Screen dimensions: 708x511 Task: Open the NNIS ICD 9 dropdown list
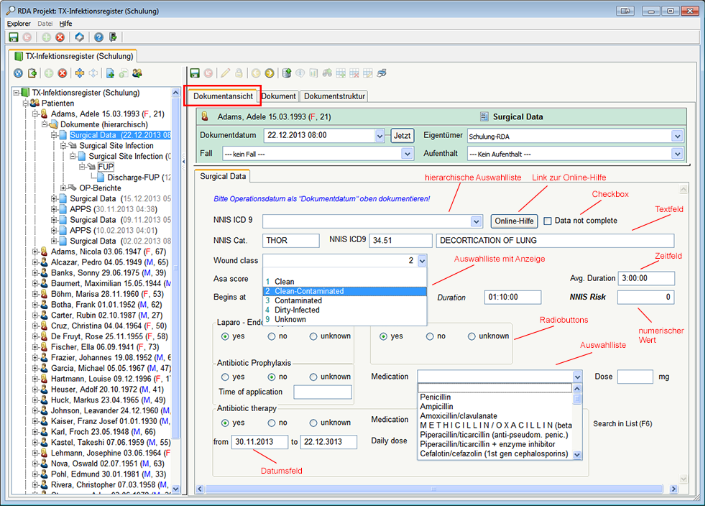(x=475, y=221)
